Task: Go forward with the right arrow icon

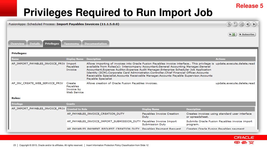Action: [254, 24]
